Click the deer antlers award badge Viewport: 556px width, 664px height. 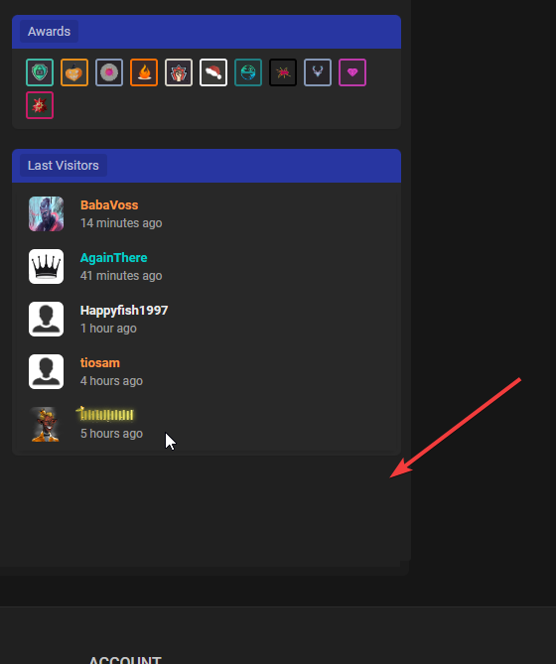tap(318, 72)
